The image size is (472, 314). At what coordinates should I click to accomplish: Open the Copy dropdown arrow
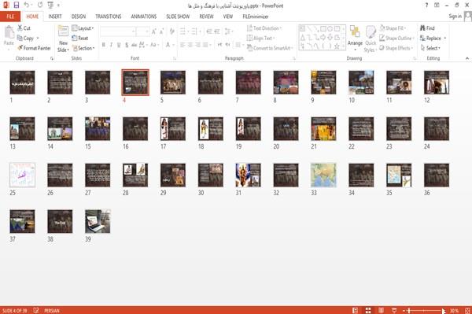point(38,38)
